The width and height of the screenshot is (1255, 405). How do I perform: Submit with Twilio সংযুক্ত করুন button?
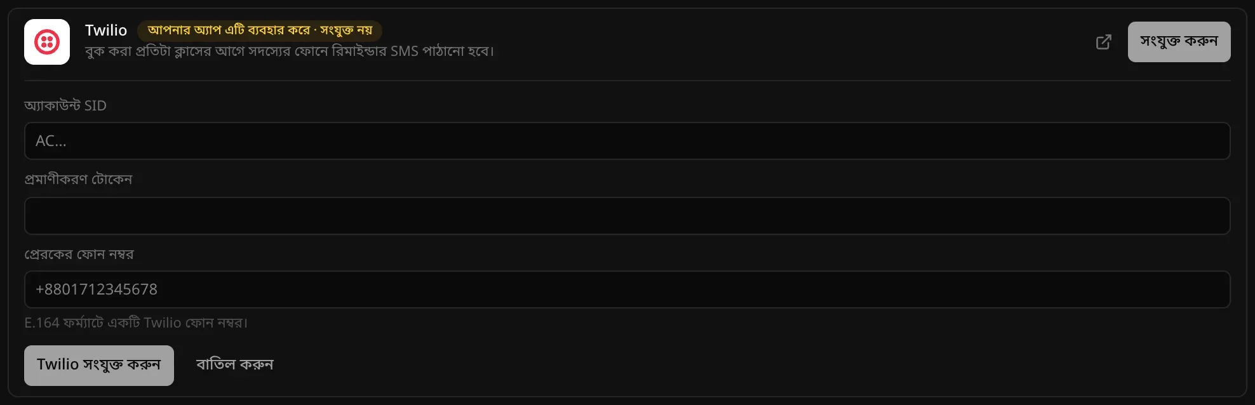click(99, 366)
